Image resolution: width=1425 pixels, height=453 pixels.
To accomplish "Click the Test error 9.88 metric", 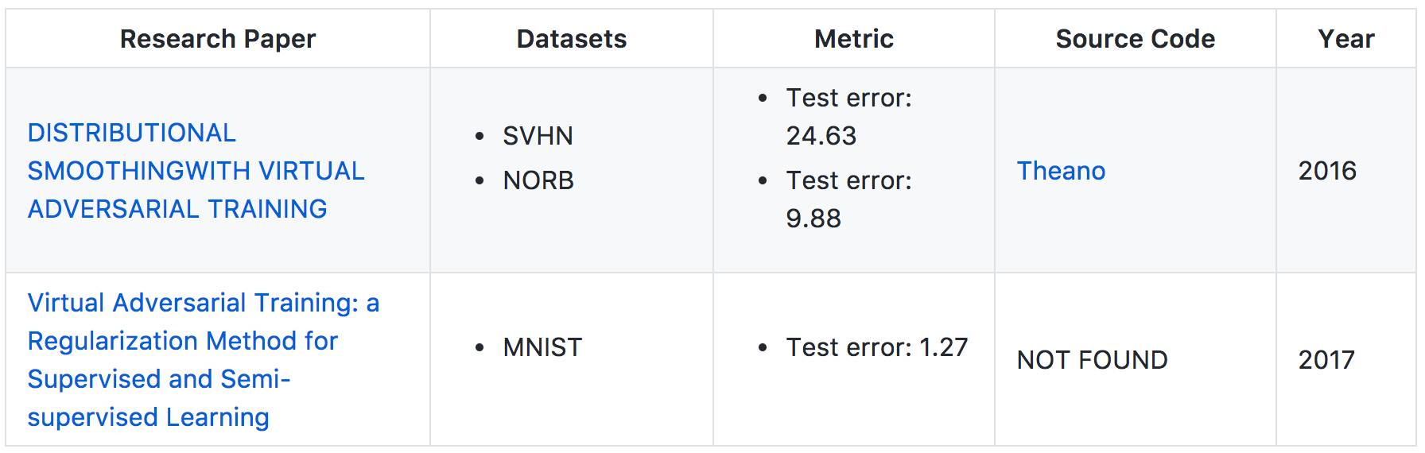I will click(x=848, y=199).
